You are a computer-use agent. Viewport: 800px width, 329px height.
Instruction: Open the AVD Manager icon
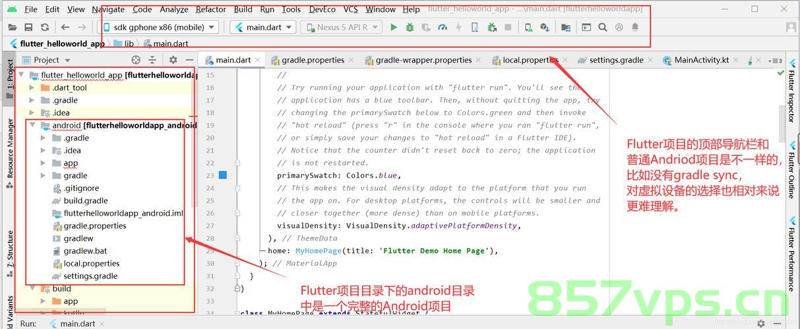(x=528, y=27)
